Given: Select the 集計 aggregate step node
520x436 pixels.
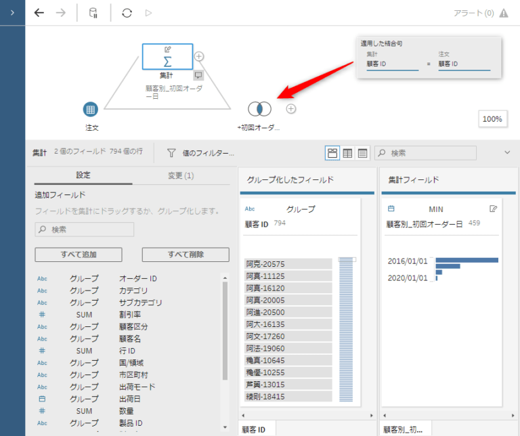Looking at the screenshot, I should (x=167, y=57).
